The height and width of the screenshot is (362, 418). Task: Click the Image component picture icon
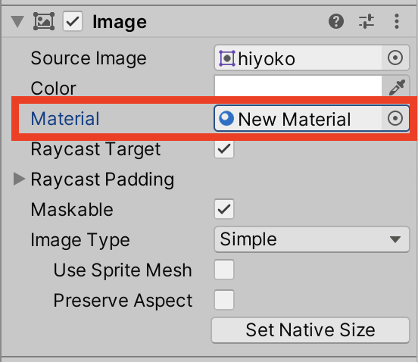tap(44, 21)
